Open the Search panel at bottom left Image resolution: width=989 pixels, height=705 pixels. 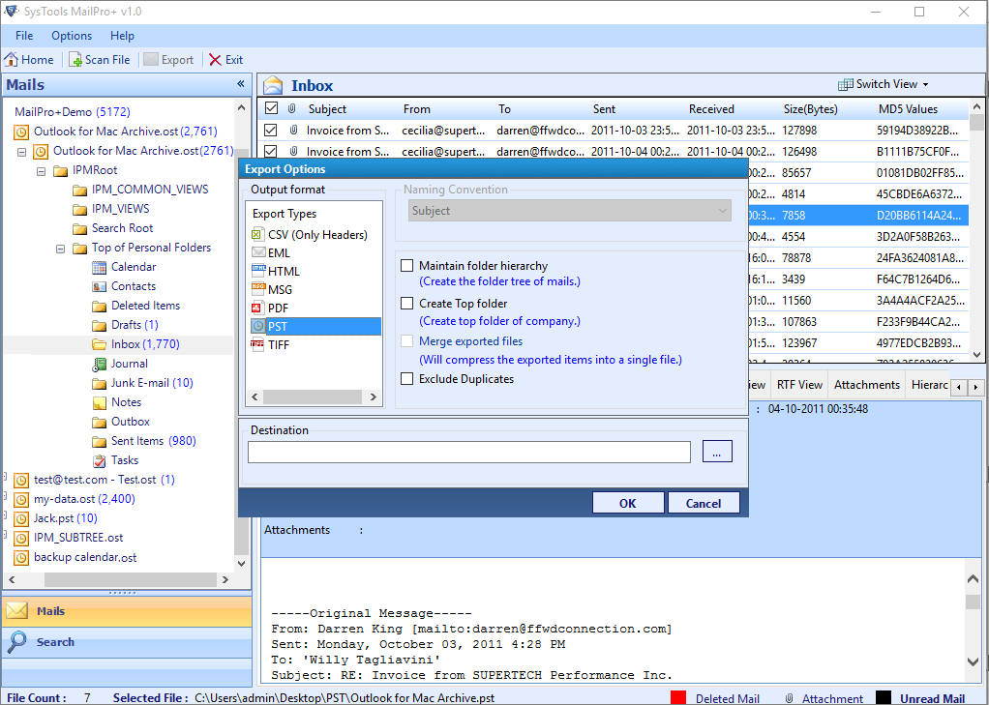[x=55, y=642]
